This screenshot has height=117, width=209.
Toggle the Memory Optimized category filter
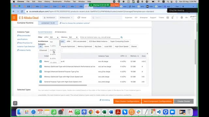[85, 46]
